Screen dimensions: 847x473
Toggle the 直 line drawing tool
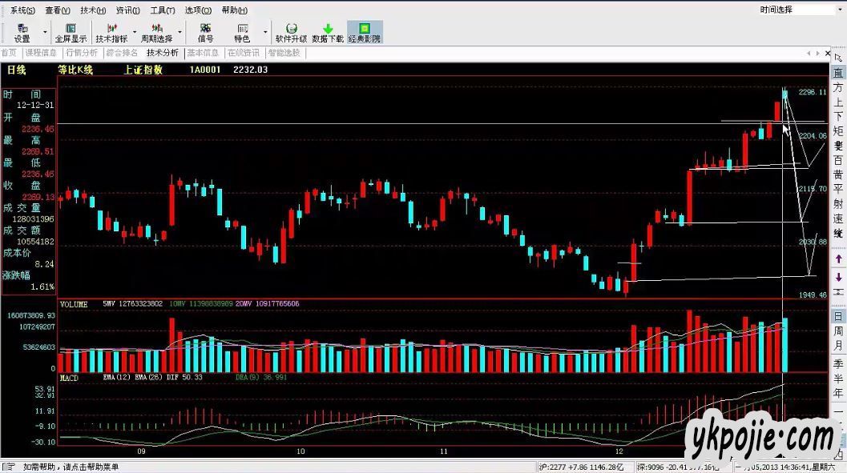coord(838,72)
